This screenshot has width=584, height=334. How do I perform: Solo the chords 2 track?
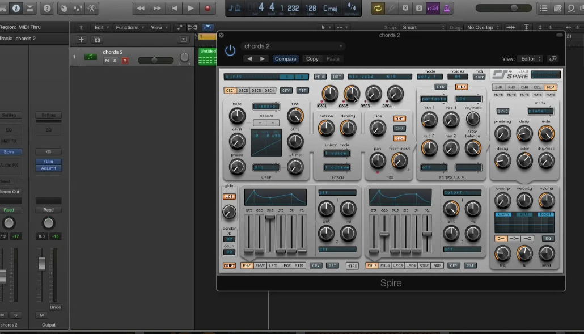point(115,60)
